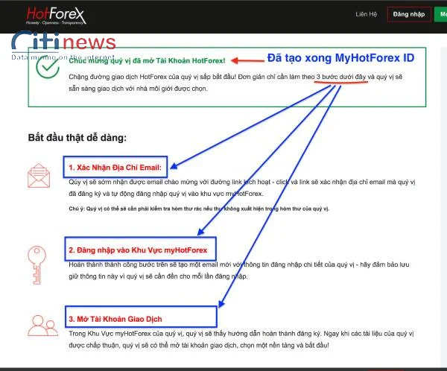Click the green checkmark success icon

tap(48, 67)
